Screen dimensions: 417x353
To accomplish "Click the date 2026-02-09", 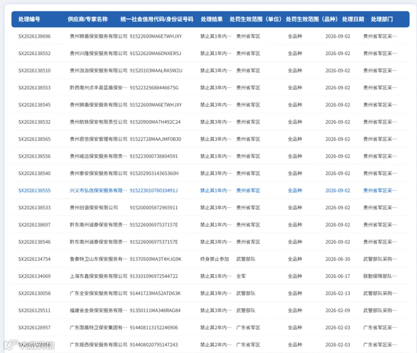I will 338,310.
